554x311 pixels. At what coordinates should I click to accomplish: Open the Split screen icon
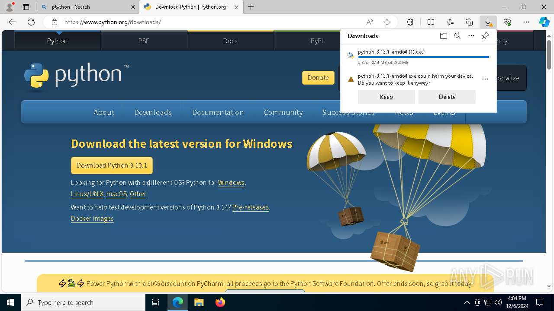point(431,22)
